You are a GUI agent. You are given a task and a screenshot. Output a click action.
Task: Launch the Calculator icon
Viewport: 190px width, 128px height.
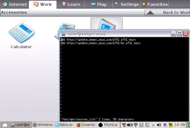[22, 33]
